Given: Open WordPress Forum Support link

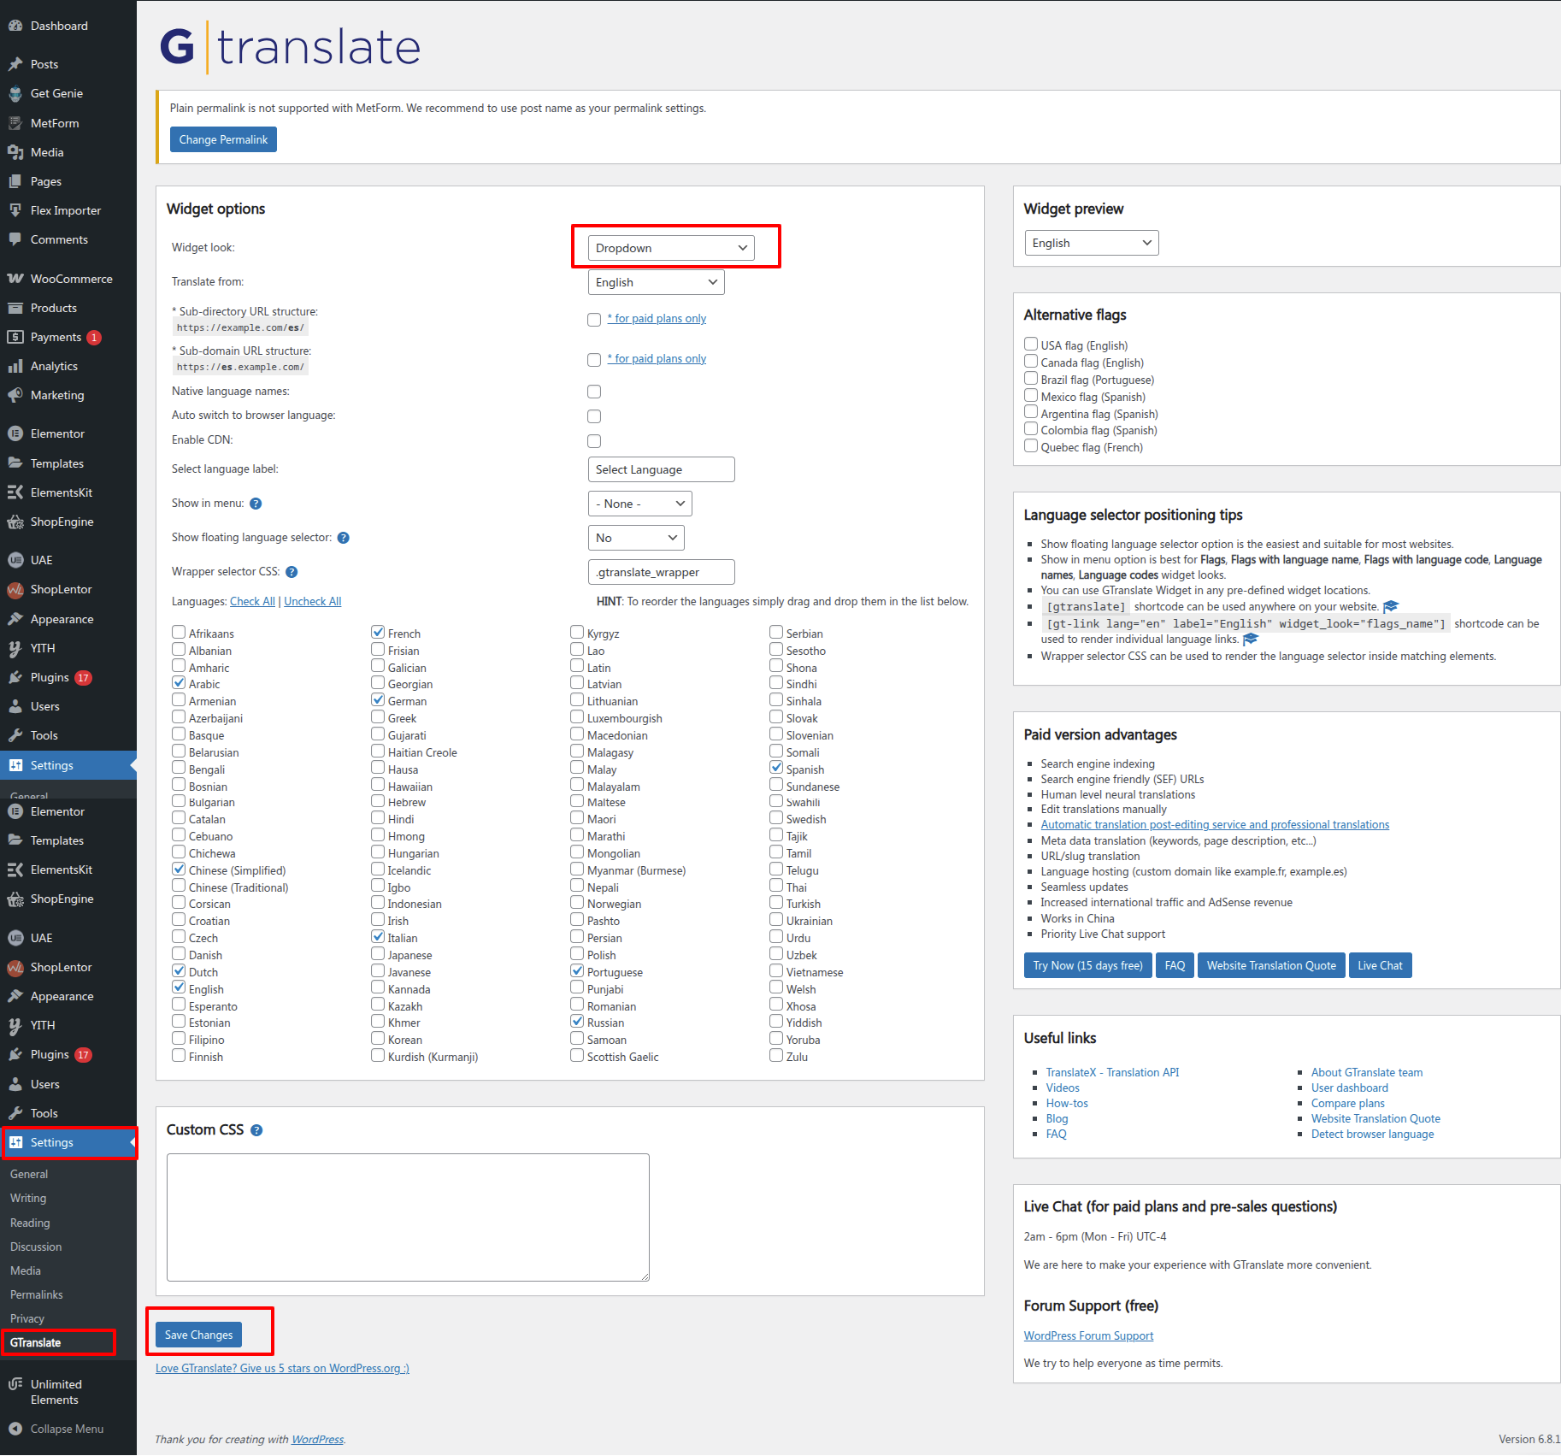Looking at the screenshot, I should point(1088,1335).
